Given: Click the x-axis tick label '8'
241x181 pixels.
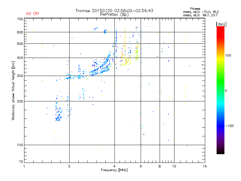Looking at the screenshot, I should click(x=160, y=166).
